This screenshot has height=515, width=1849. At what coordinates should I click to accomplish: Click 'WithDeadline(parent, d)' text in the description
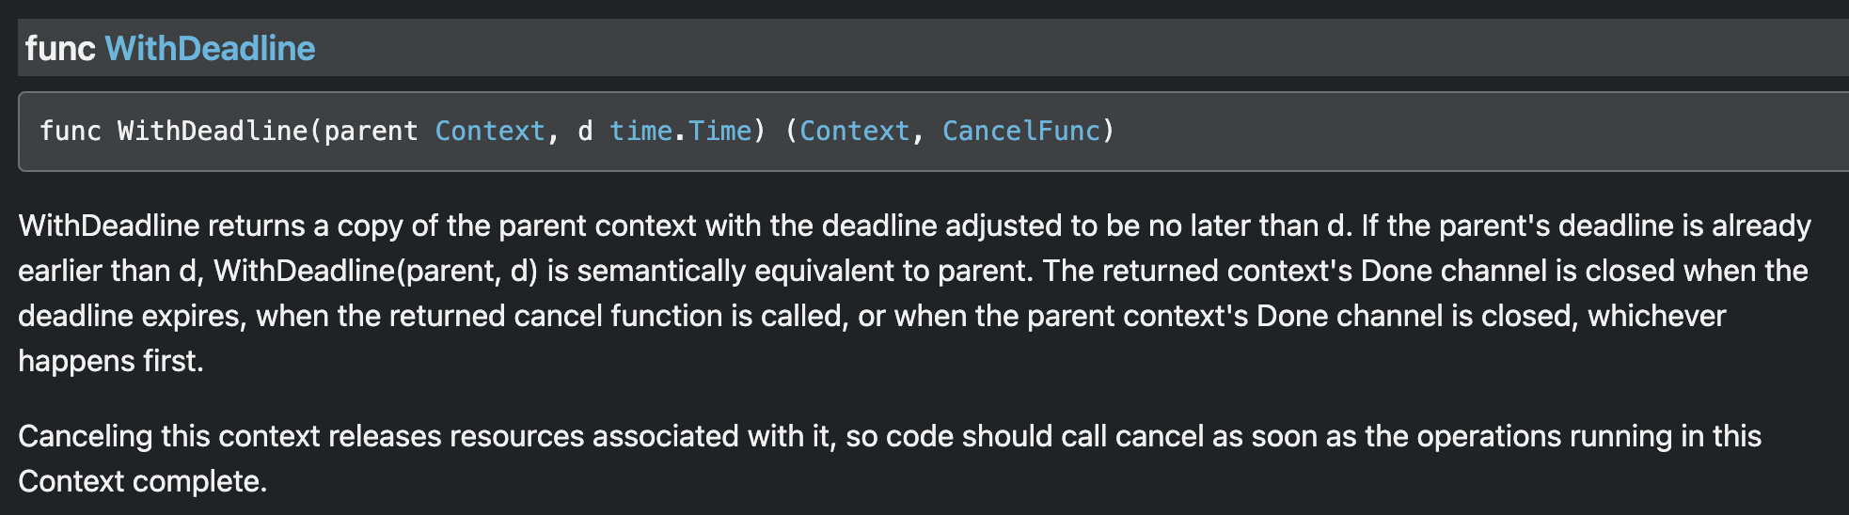(376, 271)
